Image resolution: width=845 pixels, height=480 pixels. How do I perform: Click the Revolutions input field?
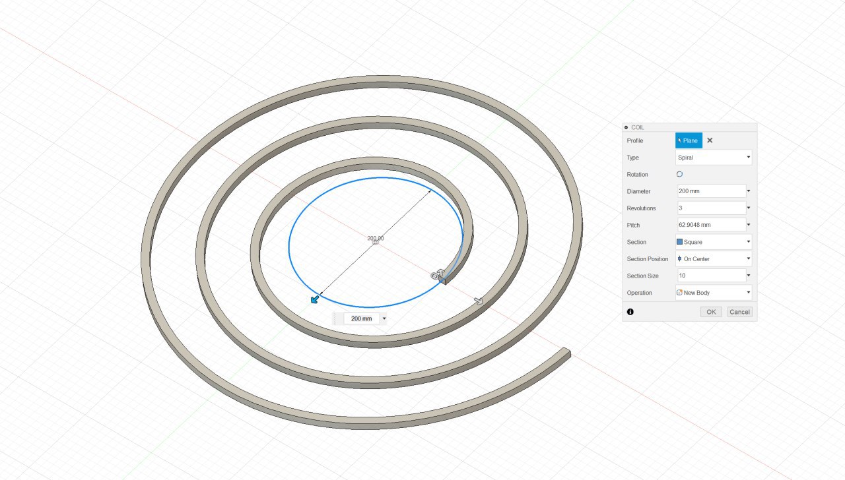(711, 208)
